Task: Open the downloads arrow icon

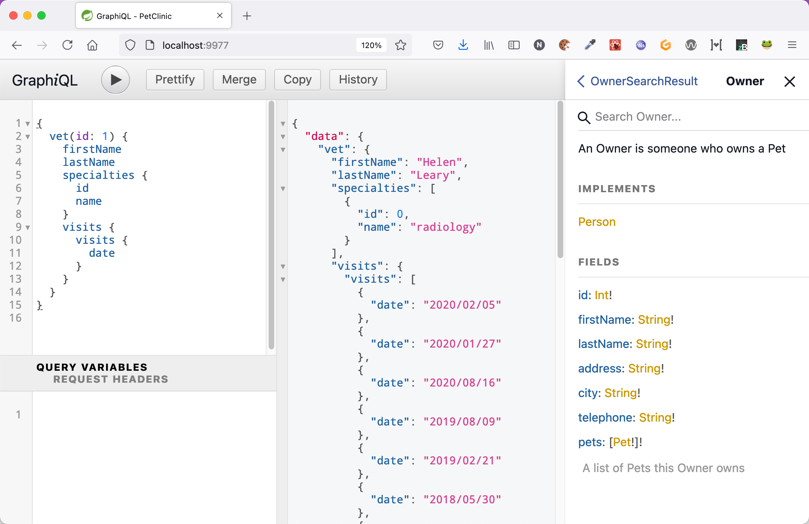Action: click(463, 45)
